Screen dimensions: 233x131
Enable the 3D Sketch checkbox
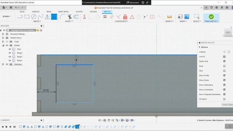pos(224,99)
